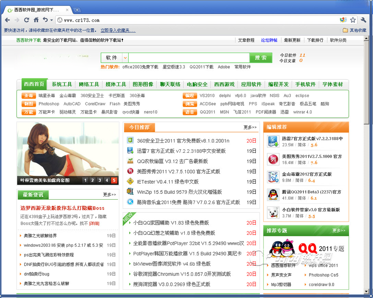373x298 pixels.
Task: Click 美图秀秀2011 list icon in 今日推荐
Action: 130,171
